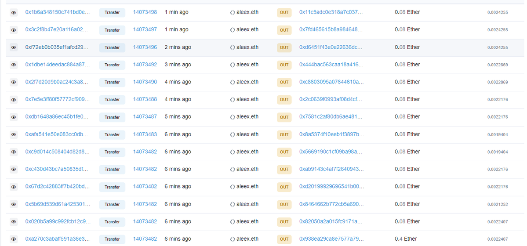
Task: Preview transaction 0xf72eb0b035ef1afcd29 via its eye icon
Action: (x=14, y=47)
